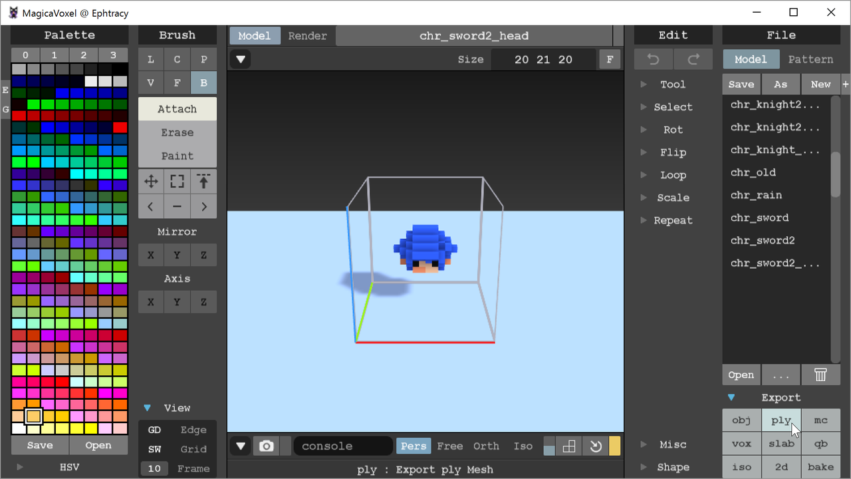
Task: Click the redo arrow icon
Action: click(693, 60)
